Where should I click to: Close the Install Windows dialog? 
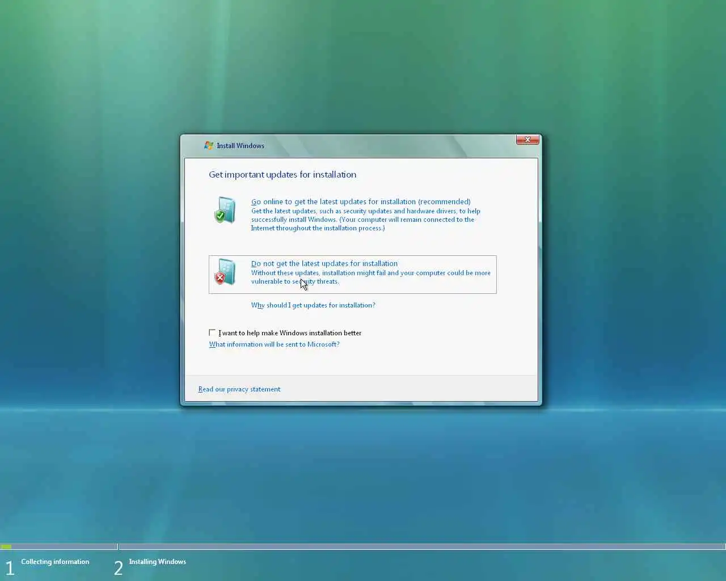point(527,140)
